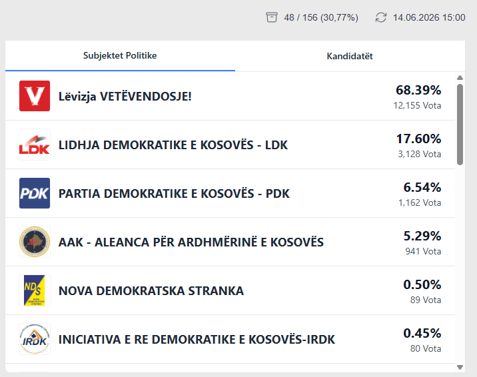The width and height of the screenshot is (477, 377).
Task: Open Lëvizja VETËVENDOSJE! party name
Action: [x=125, y=97]
